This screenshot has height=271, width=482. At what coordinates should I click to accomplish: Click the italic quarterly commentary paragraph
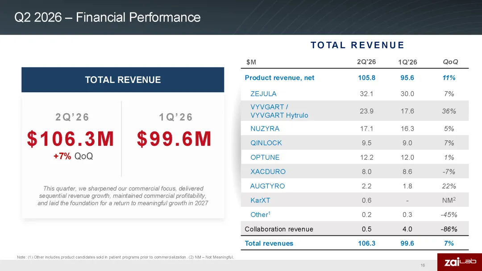pyautogui.click(x=123, y=196)
